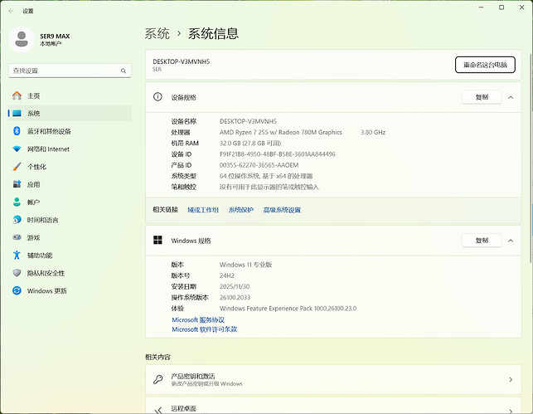Click the Windows 更新 sync icon
The width and height of the screenshot is (533, 414).
(17, 291)
